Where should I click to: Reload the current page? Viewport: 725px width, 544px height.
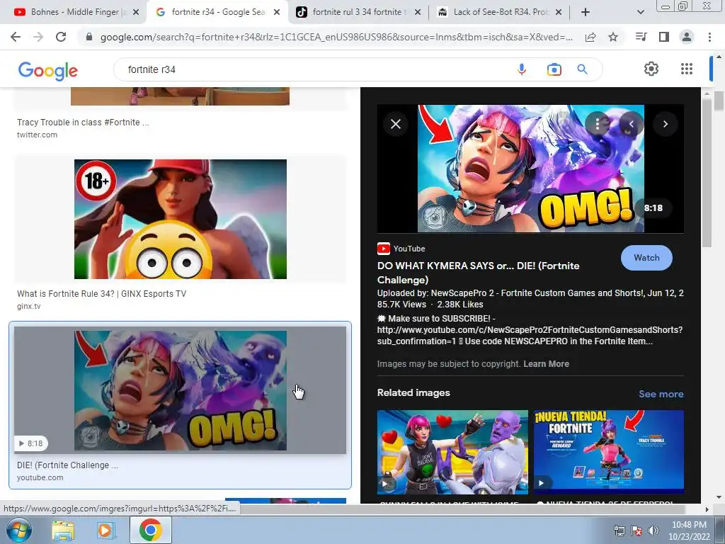(x=61, y=37)
